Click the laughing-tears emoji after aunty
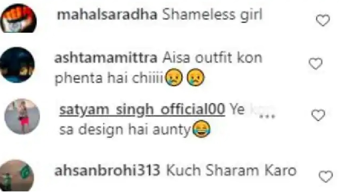Viewport: 339px width, 195px height. click(201, 129)
